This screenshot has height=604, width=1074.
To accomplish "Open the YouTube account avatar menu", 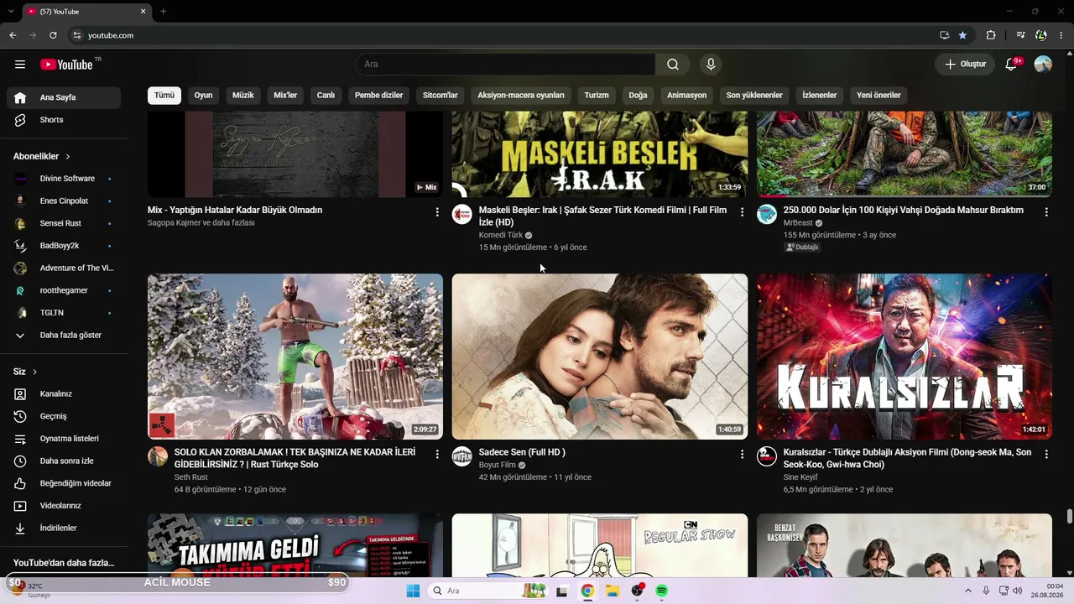I will point(1043,65).
